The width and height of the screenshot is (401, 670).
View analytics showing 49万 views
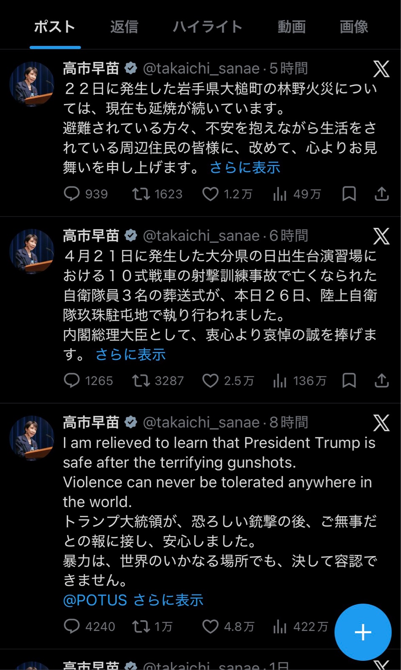point(280,194)
